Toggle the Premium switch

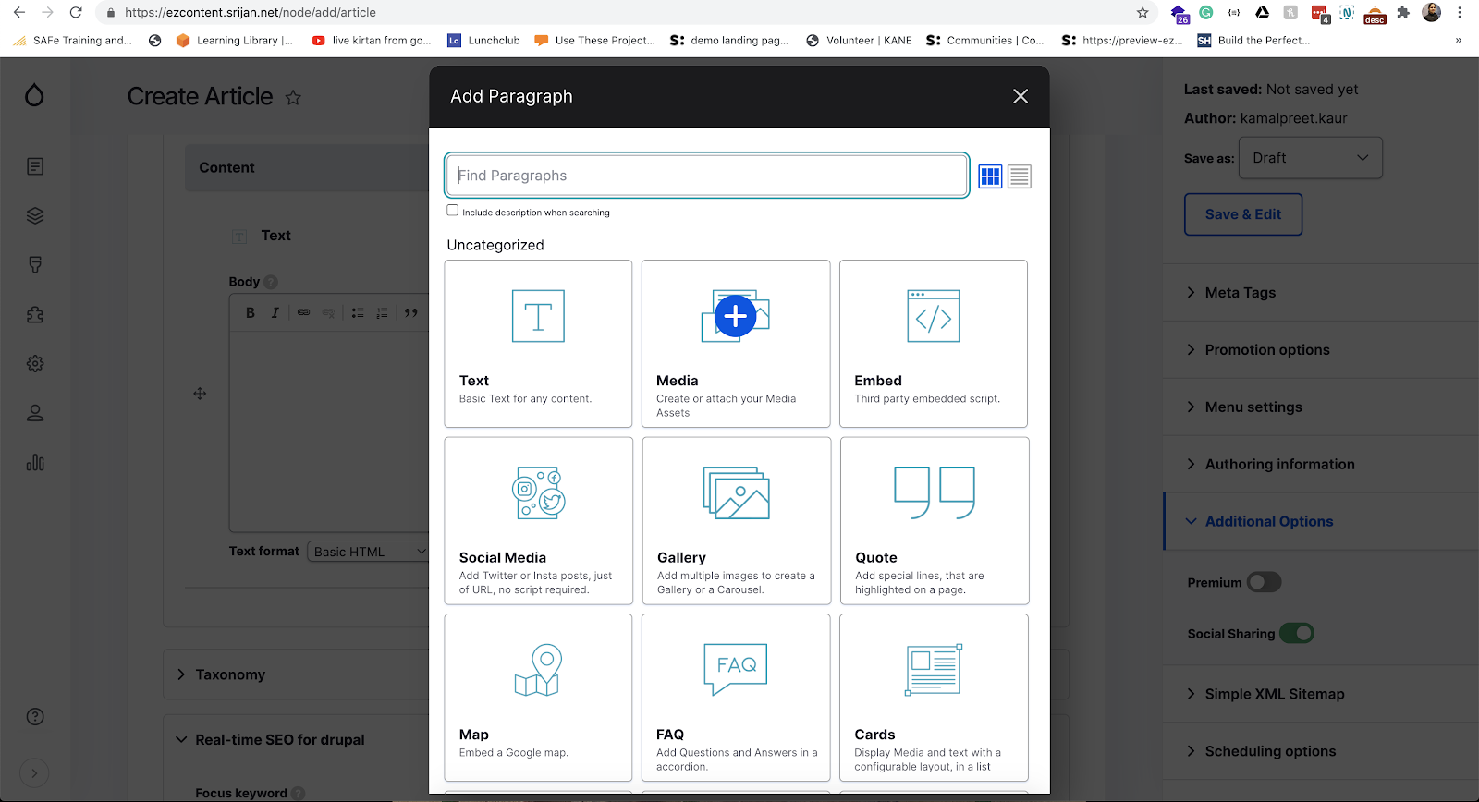pos(1264,582)
